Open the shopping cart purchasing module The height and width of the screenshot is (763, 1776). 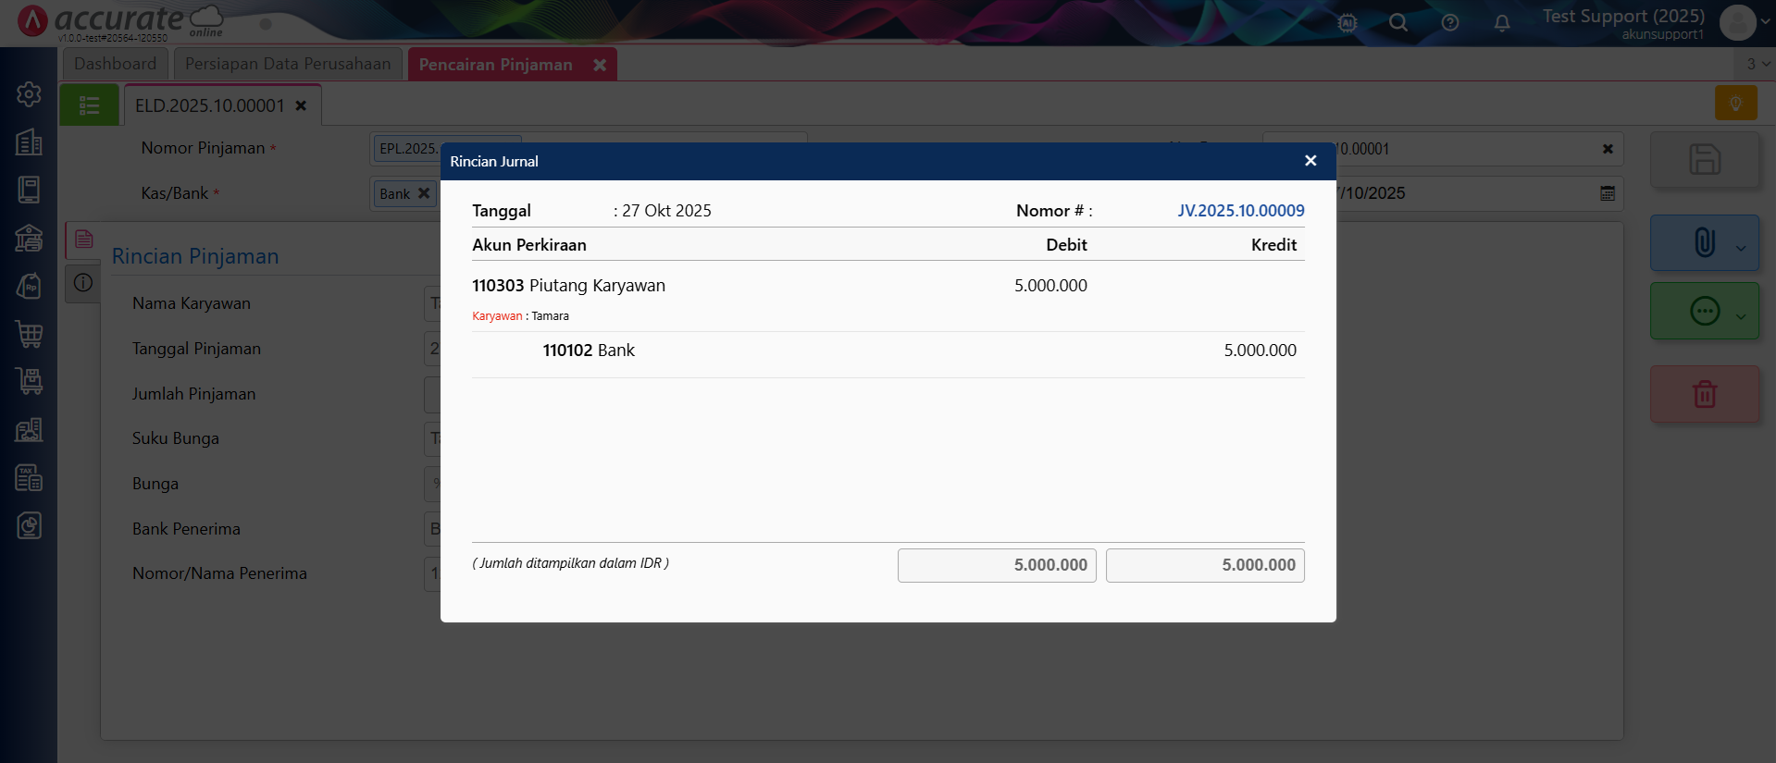coord(29,334)
